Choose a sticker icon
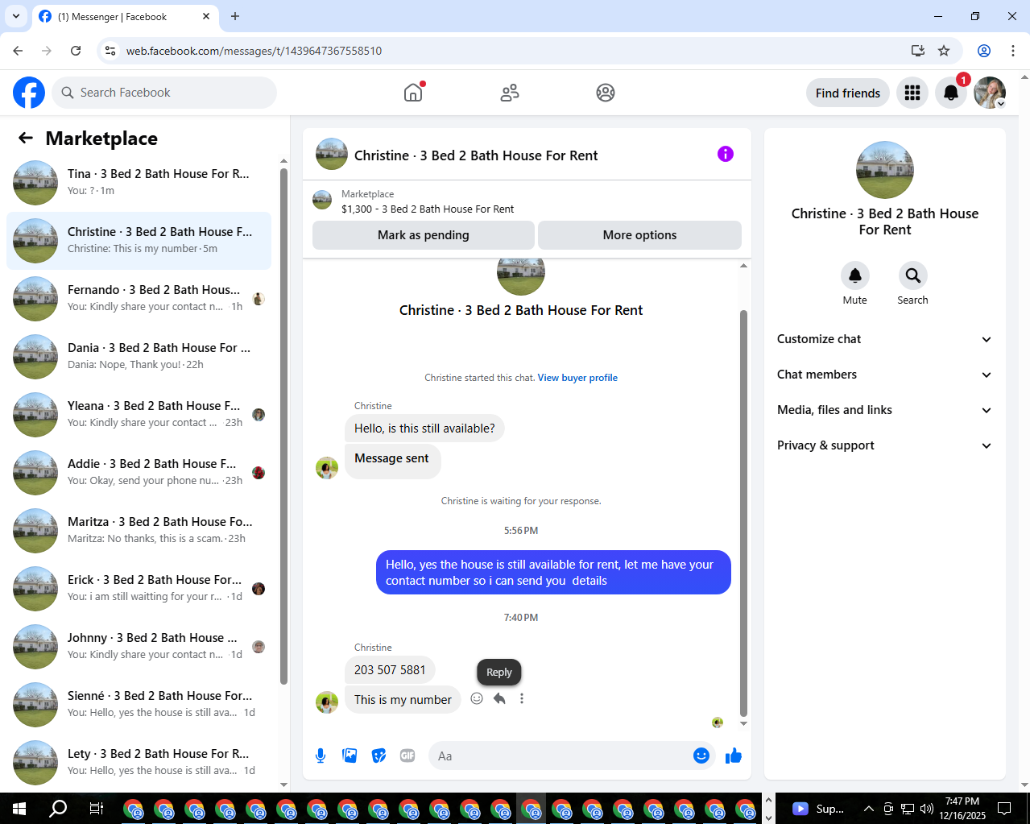The height and width of the screenshot is (824, 1030). click(x=378, y=756)
